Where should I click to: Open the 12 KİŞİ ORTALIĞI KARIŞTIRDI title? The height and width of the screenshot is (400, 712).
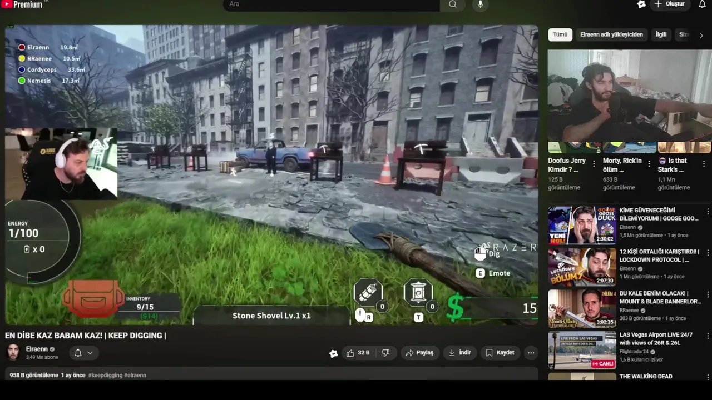point(659,256)
